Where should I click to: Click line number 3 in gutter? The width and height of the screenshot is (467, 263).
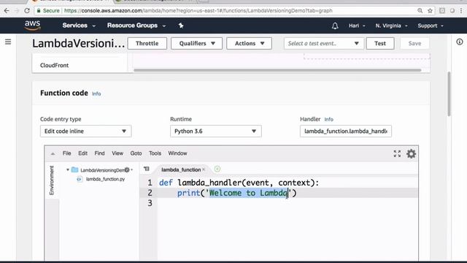pyautogui.click(x=150, y=203)
